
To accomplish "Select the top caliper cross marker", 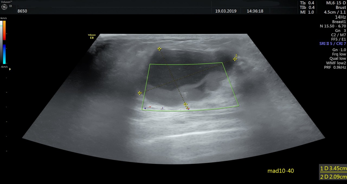I will click(159, 49).
